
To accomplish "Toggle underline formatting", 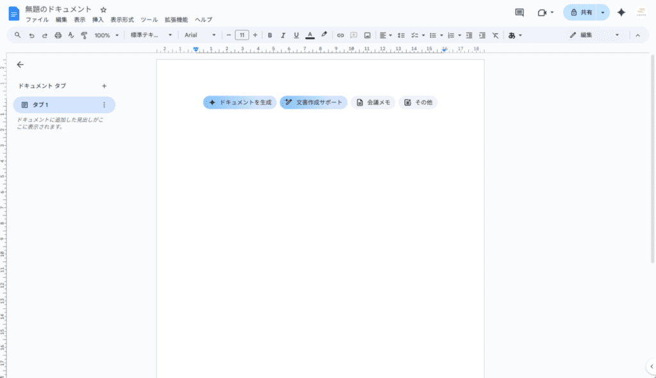I will 296,35.
